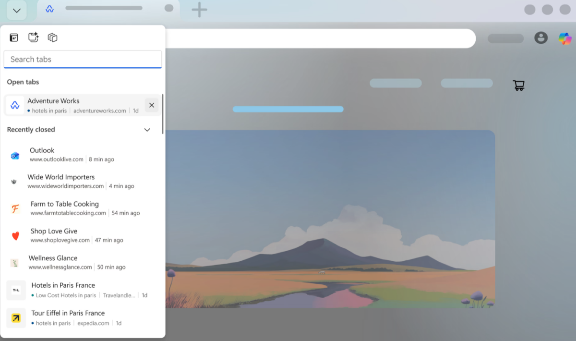Click the Search tabs input field
This screenshot has width=576, height=341.
pyautogui.click(x=83, y=59)
